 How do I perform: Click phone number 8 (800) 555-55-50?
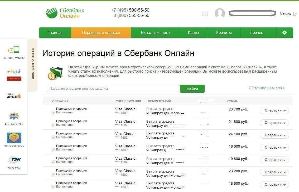pos(131,16)
